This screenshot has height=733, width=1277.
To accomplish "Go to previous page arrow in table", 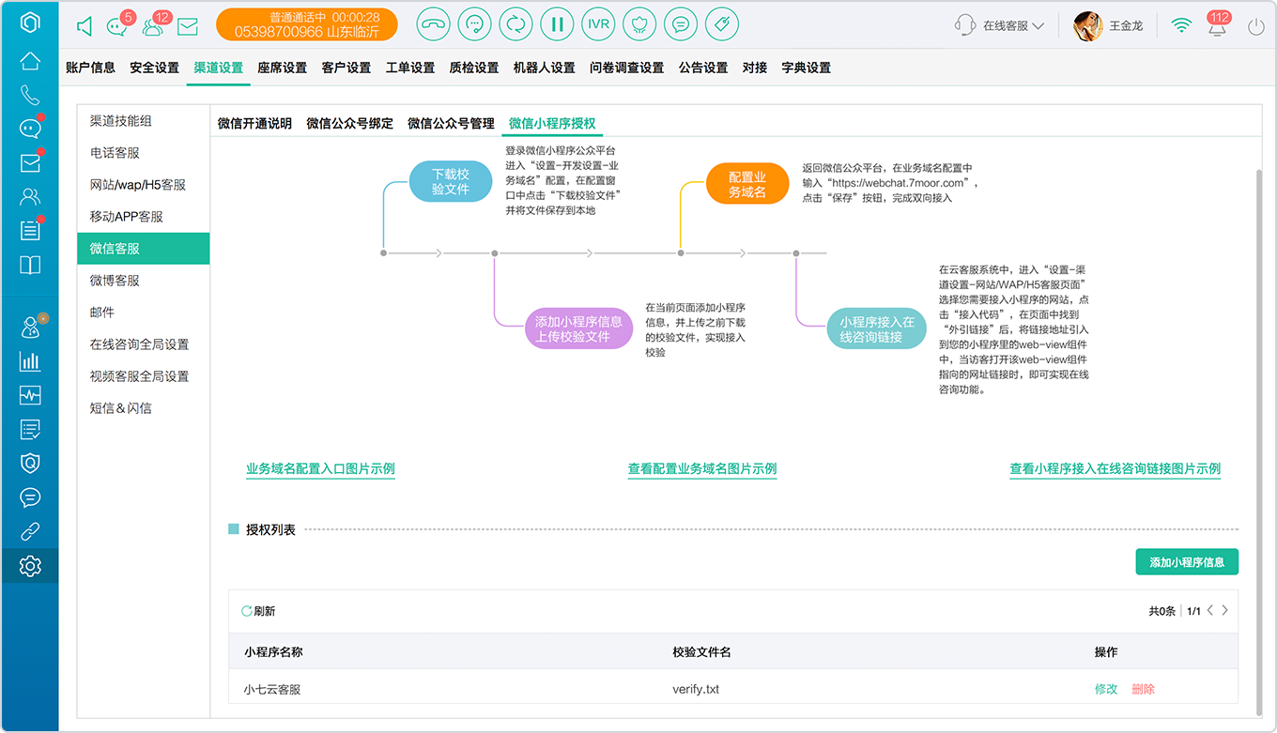I will 1210,610.
